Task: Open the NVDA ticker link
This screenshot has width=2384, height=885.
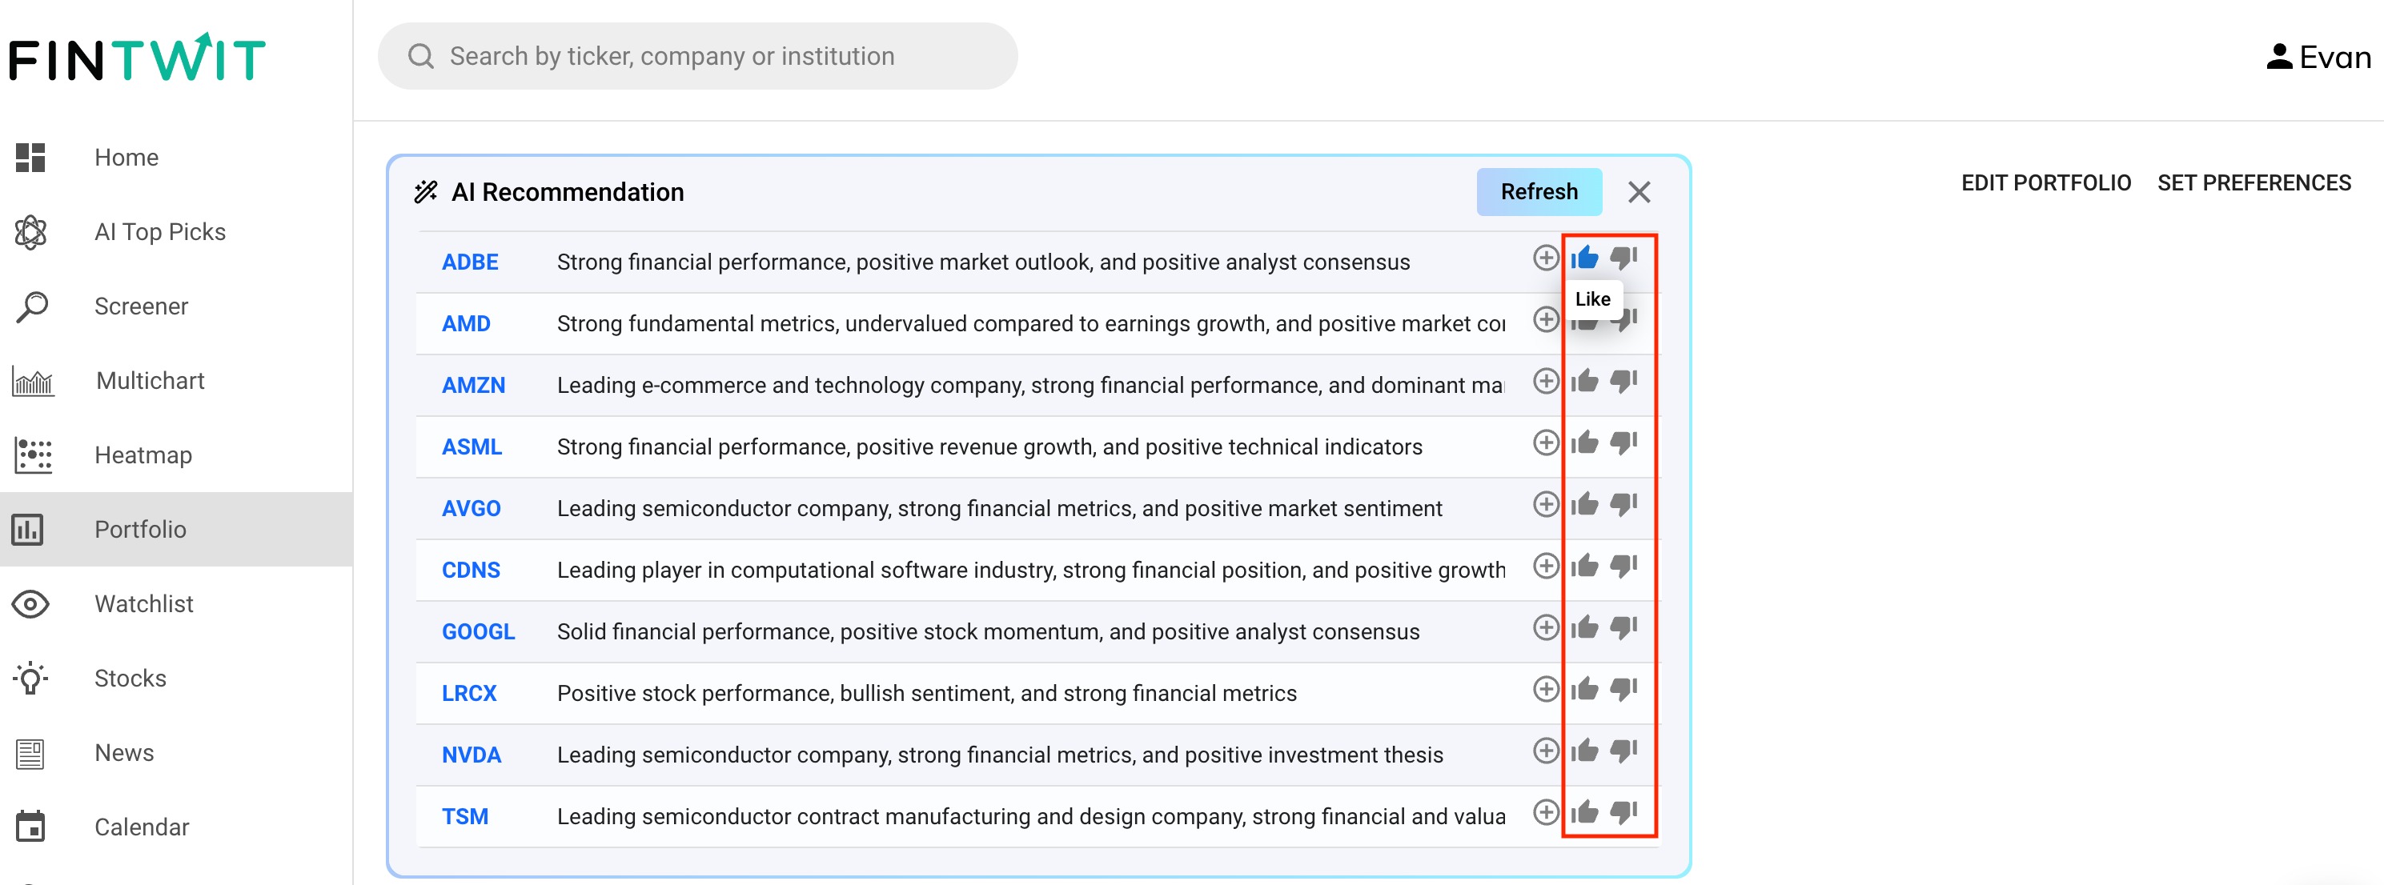Action: (x=471, y=755)
